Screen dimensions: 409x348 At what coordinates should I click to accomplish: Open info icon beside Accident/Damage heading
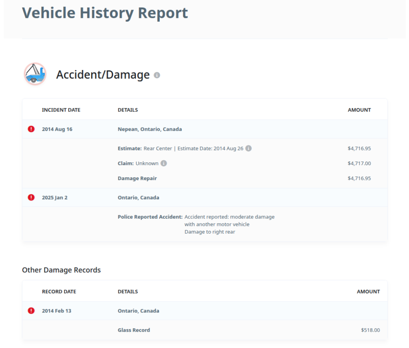[157, 75]
